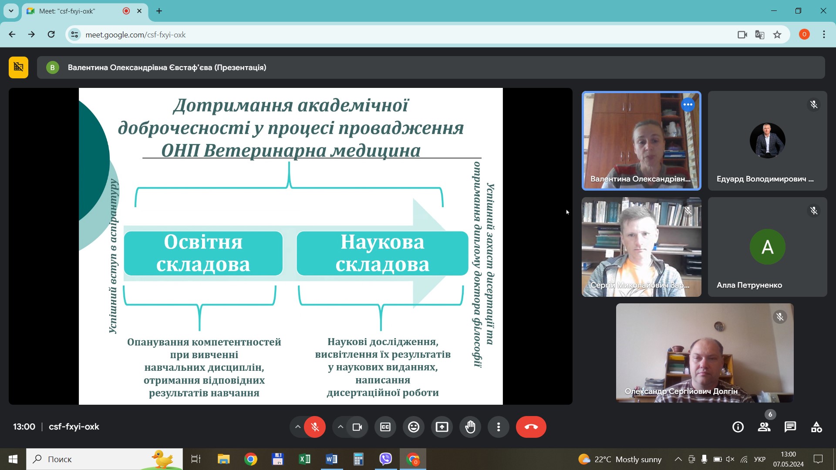Open Excel from taskbar
Image resolution: width=836 pixels, height=470 pixels.
click(304, 459)
